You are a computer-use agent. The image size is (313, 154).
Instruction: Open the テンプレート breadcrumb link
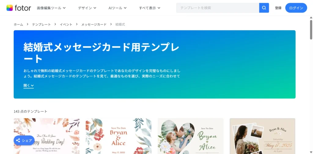[x=41, y=24]
